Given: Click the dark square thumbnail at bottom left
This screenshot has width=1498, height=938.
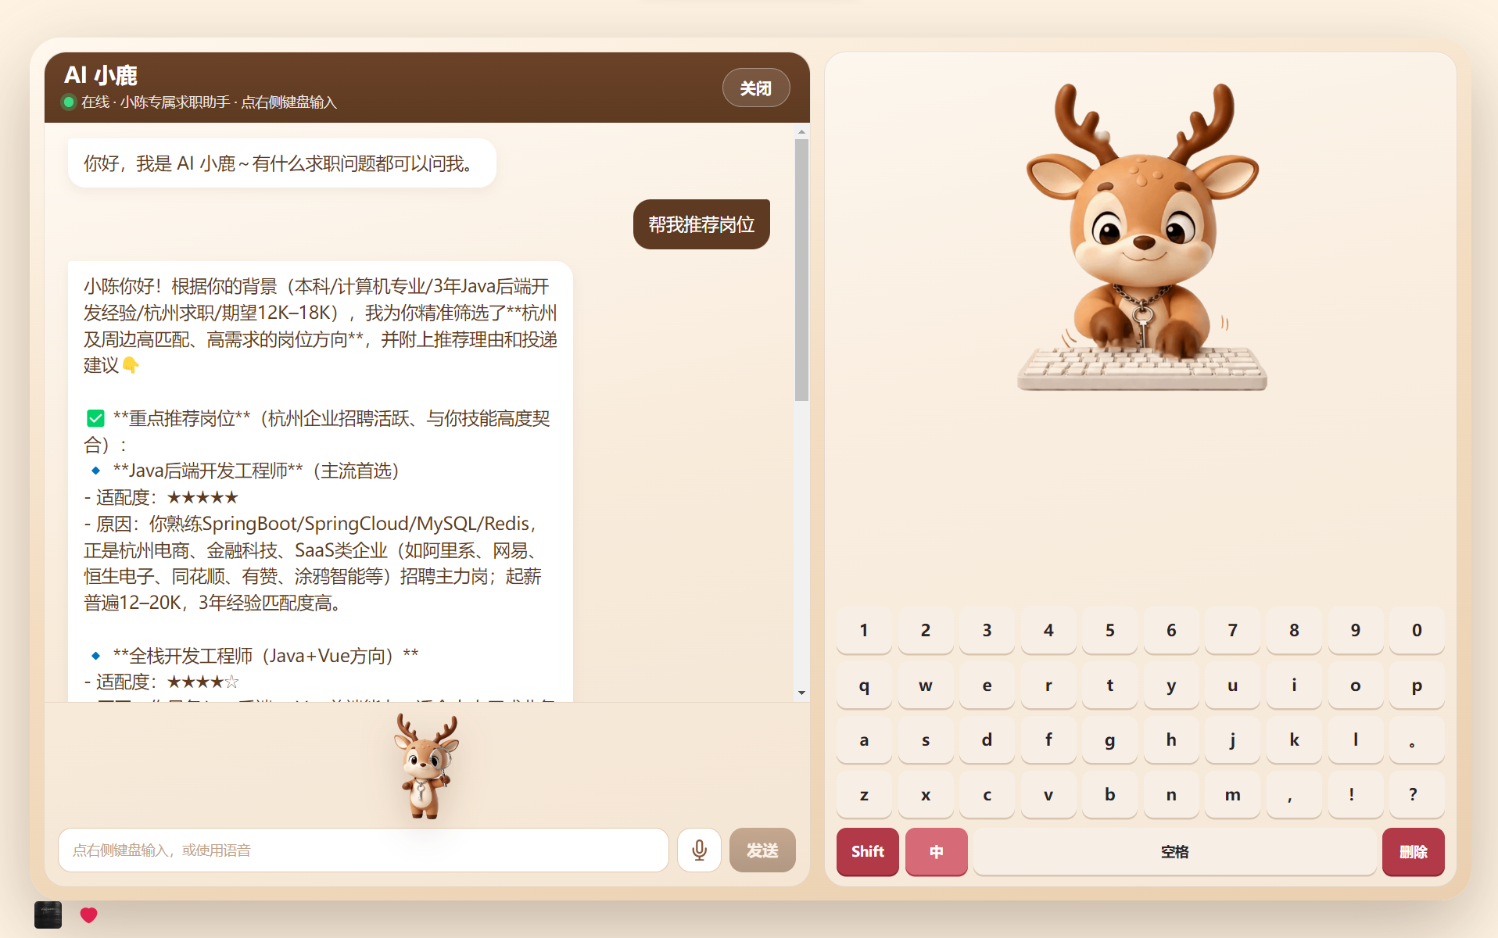Looking at the screenshot, I should 48,915.
